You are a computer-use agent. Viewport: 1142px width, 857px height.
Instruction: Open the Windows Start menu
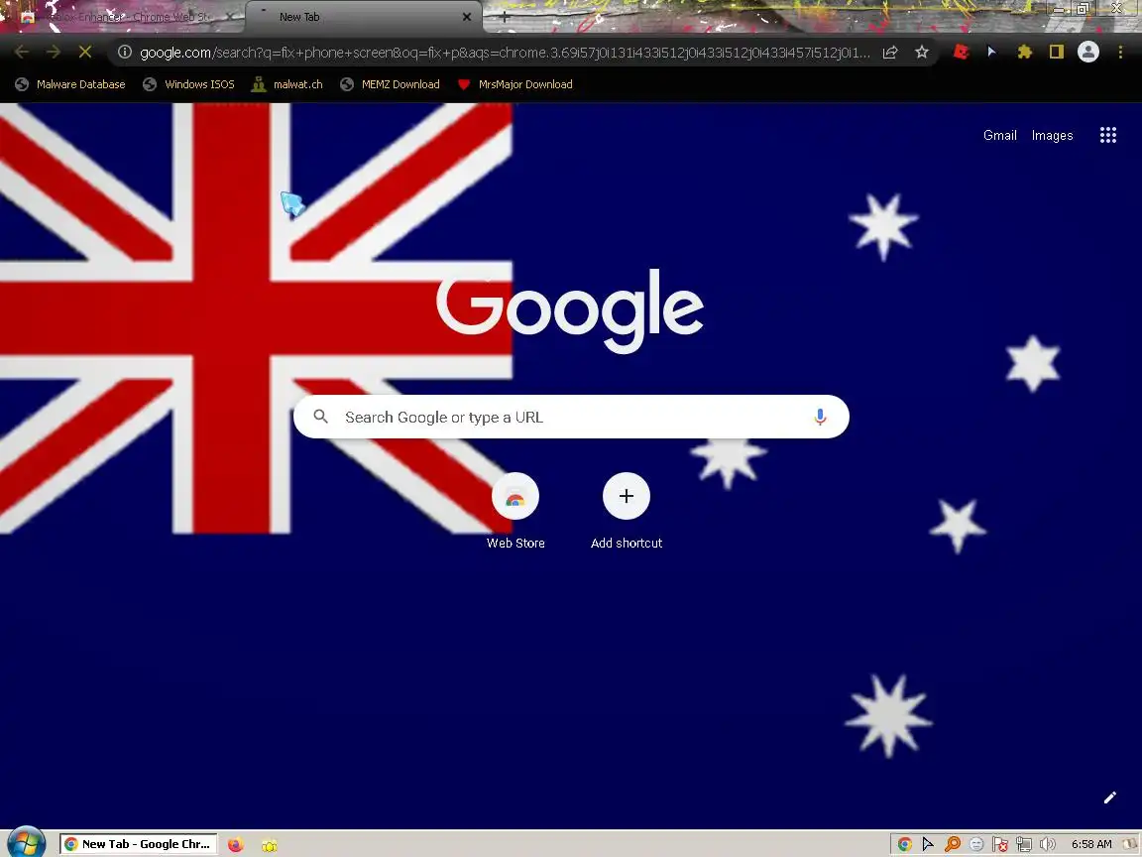[26, 844]
